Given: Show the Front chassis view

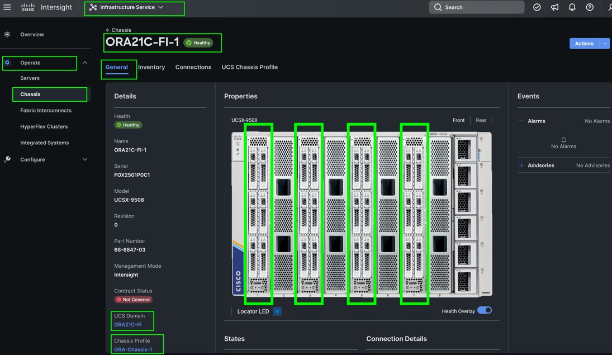Looking at the screenshot, I should (458, 120).
